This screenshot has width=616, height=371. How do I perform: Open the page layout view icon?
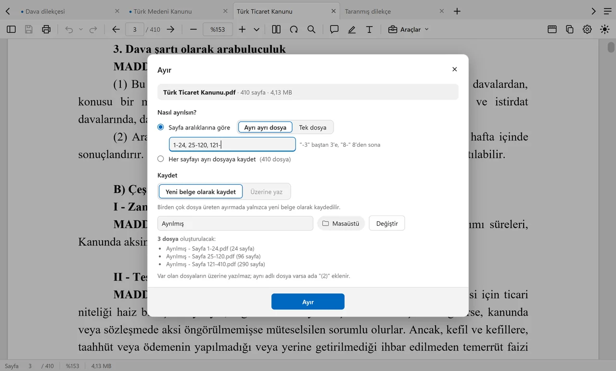(276, 29)
